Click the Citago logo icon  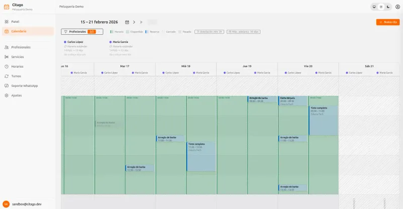[x=6, y=7]
